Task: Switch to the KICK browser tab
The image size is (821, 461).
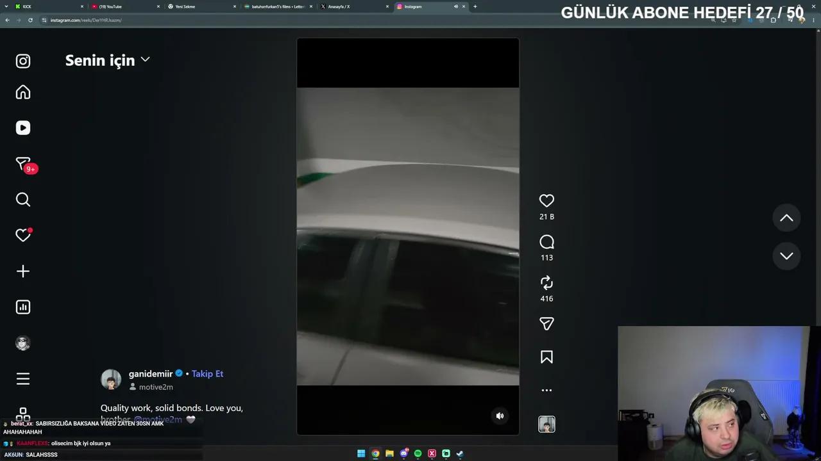Action: 49,6
